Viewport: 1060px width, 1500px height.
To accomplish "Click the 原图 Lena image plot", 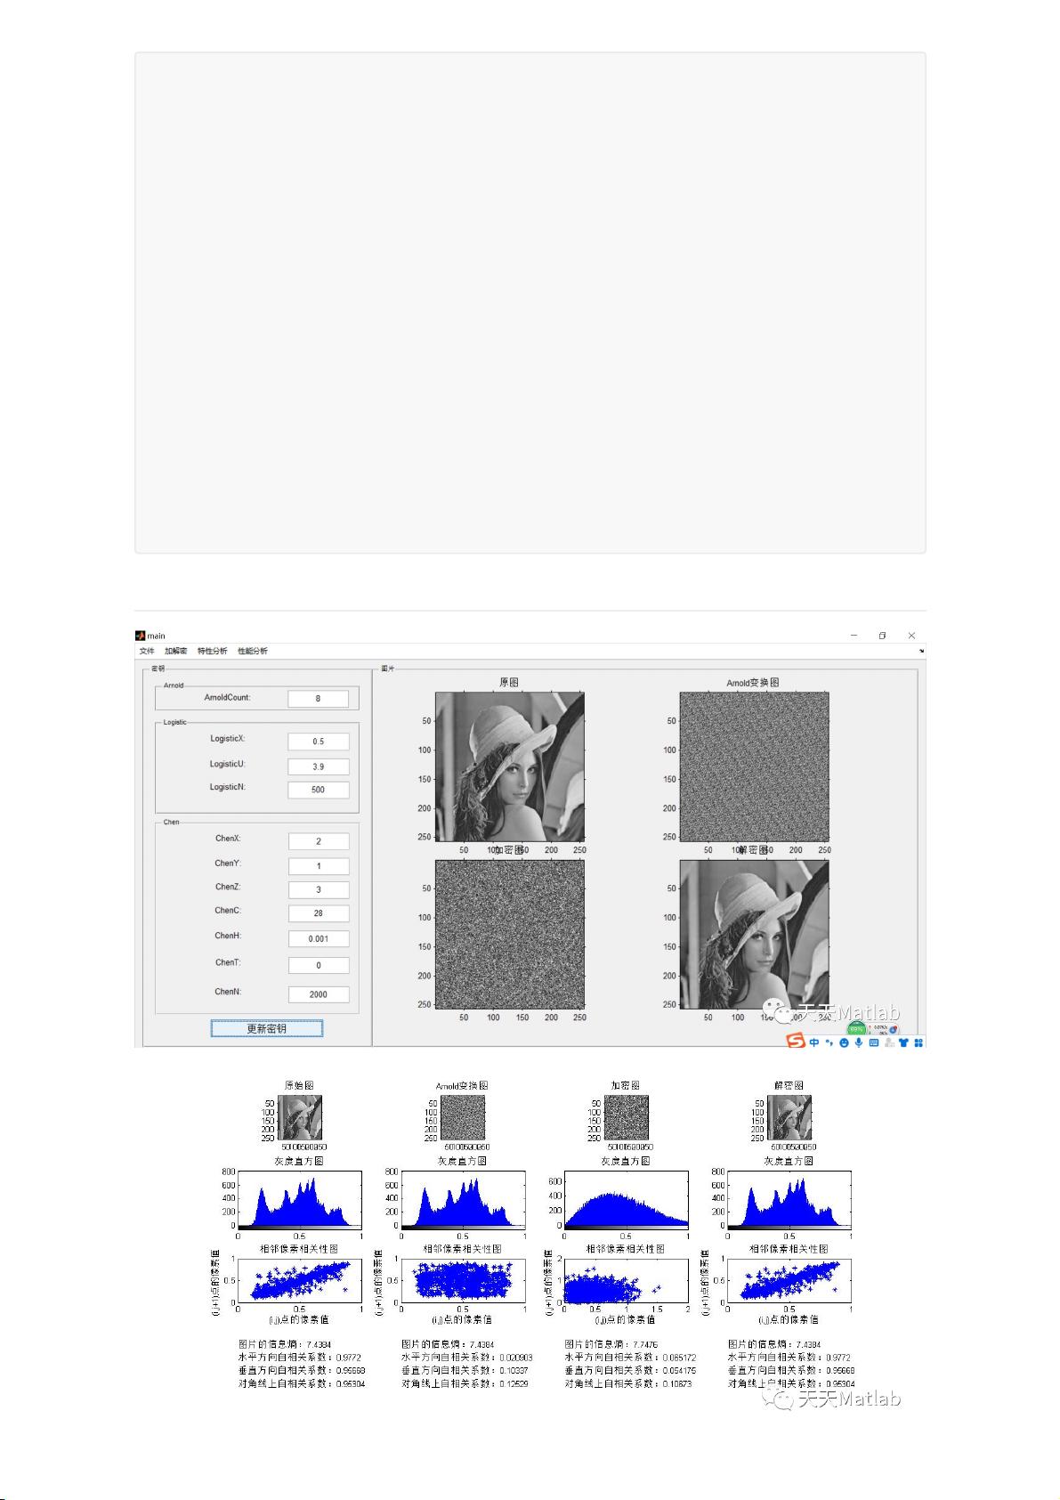I will 509,766.
